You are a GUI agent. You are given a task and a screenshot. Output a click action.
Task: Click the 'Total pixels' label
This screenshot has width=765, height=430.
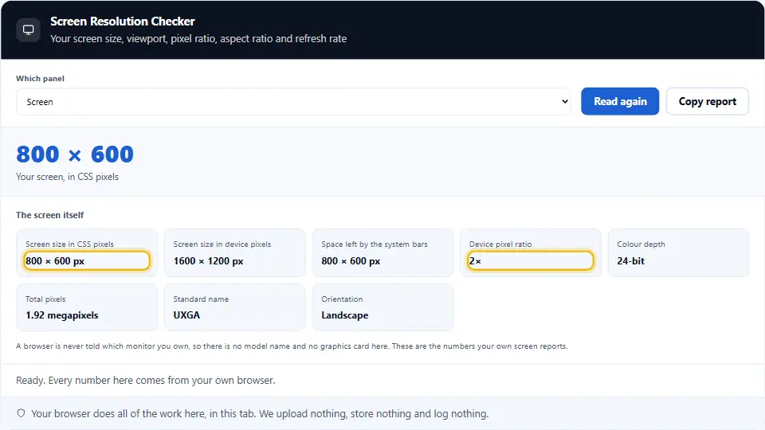[45, 299]
